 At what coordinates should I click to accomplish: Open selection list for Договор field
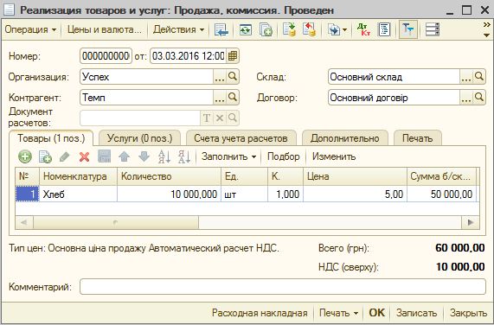(x=466, y=98)
